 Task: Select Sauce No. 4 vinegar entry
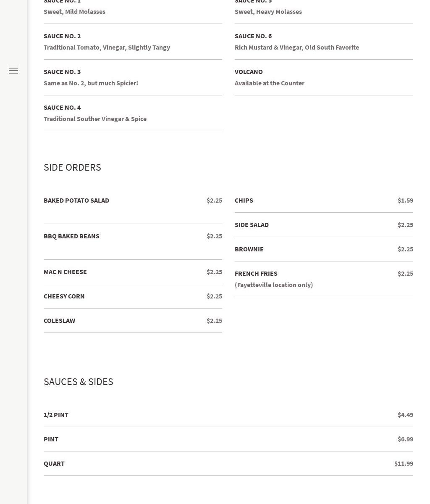(x=62, y=108)
